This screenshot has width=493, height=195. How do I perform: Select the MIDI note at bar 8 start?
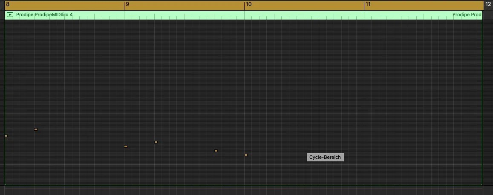pyautogui.click(x=6, y=136)
